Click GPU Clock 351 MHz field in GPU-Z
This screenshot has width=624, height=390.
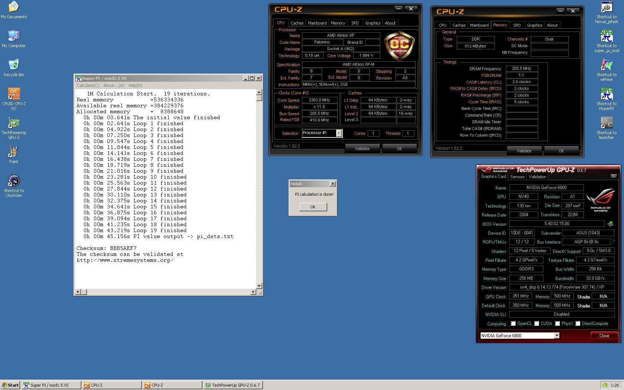point(521,296)
